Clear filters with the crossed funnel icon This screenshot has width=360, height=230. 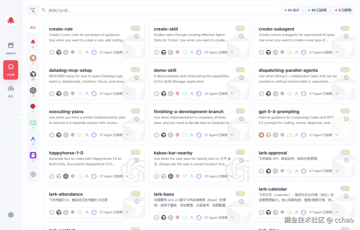tap(33, 11)
